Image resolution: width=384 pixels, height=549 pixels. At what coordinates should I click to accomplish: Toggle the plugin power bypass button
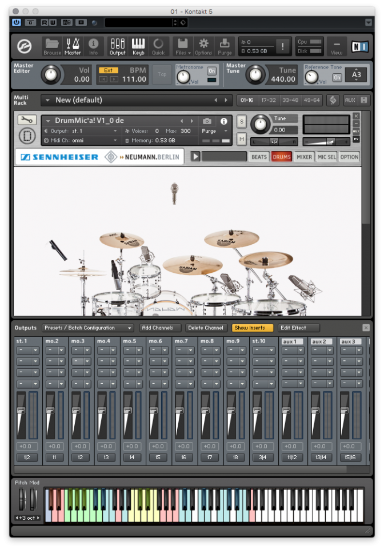[17, 22]
